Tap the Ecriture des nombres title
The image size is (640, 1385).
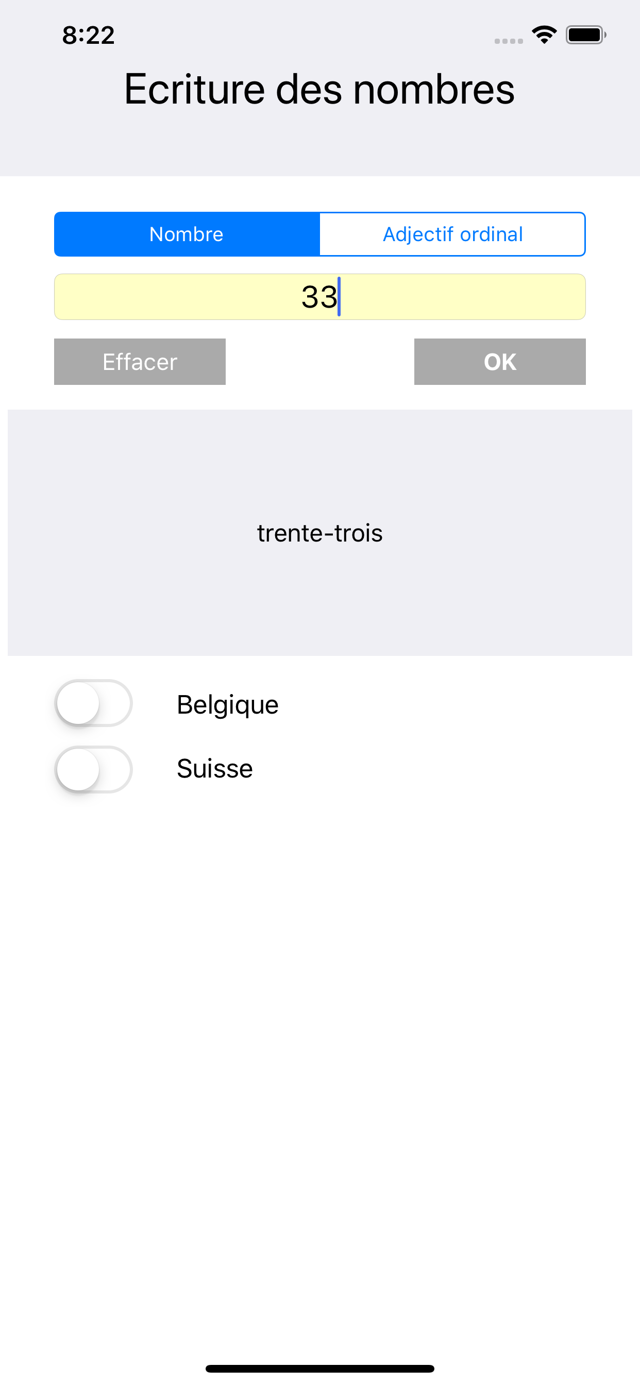319,89
